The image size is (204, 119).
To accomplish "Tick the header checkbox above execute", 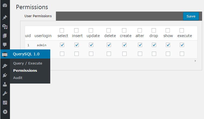I will [x=182, y=30].
